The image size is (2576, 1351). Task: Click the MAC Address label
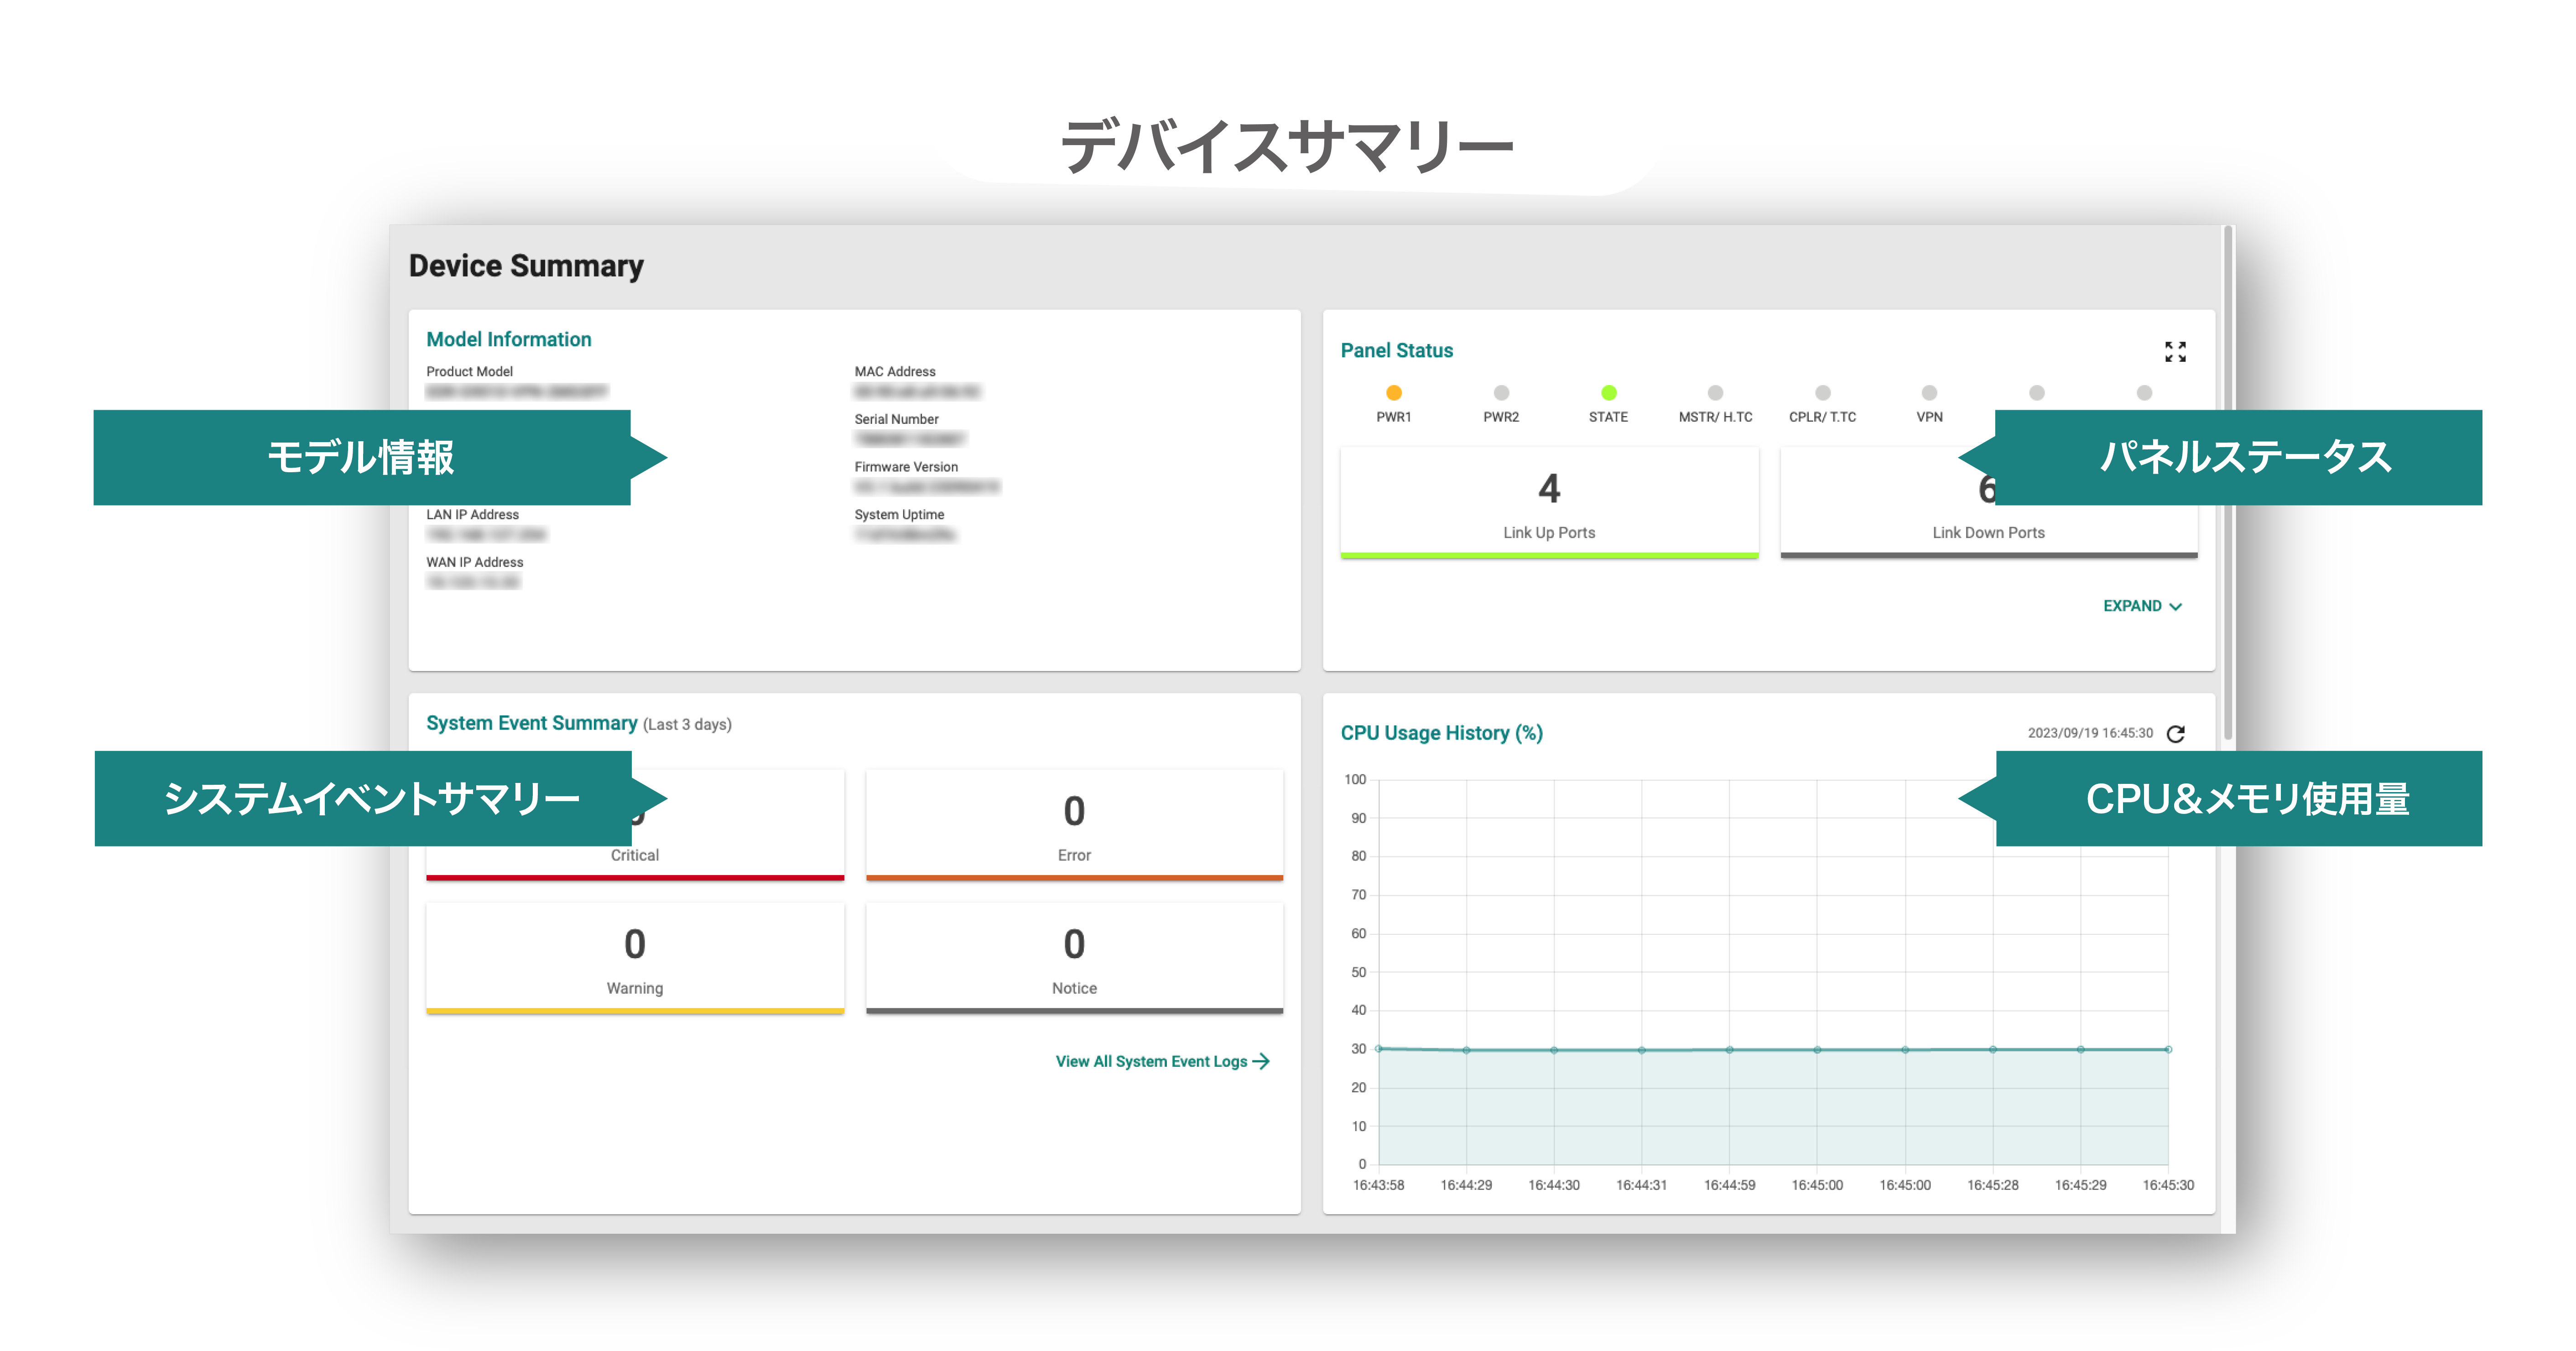coord(895,372)
